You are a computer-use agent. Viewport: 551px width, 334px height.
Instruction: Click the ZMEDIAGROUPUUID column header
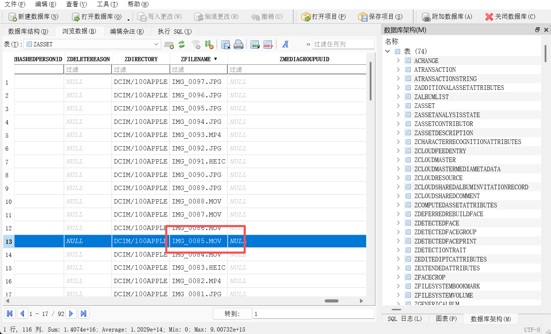click(x=304, y=59)
